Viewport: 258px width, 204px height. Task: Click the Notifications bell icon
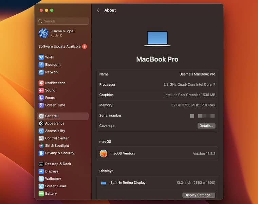tap(41, 83)
